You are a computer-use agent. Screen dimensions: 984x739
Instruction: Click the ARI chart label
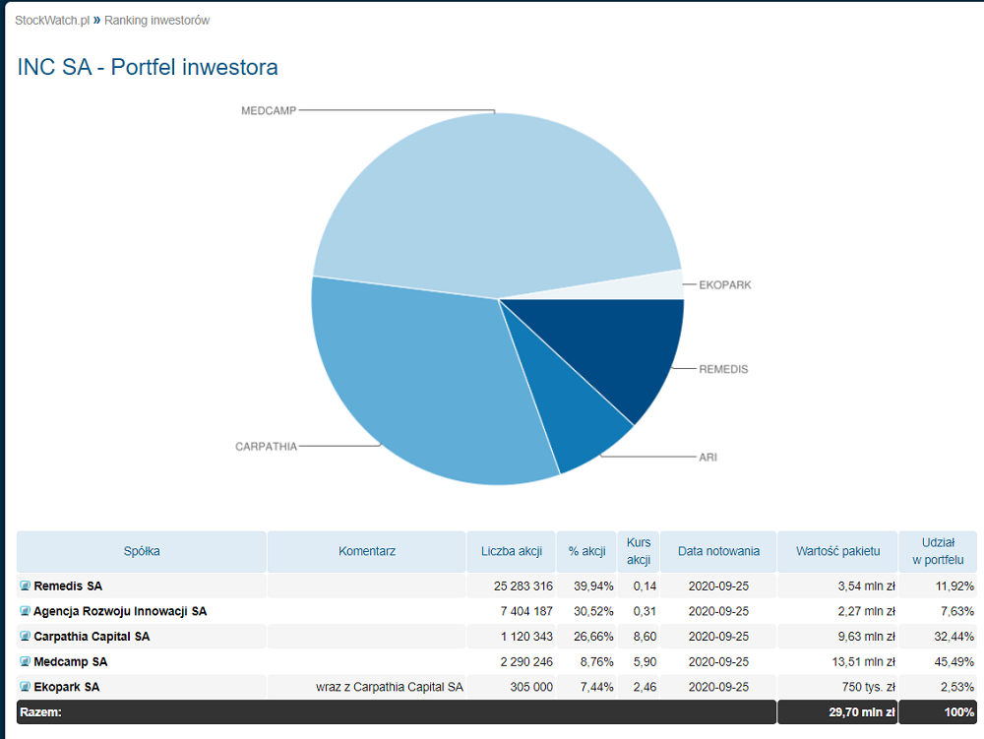click(x=707, y=458)
